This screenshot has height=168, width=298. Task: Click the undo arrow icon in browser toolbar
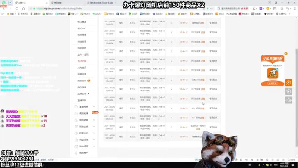[x=288, y=9]
